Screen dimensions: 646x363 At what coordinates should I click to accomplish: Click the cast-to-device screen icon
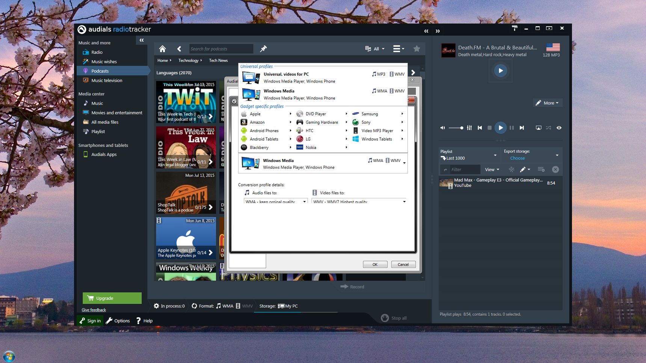pos(538,128)
